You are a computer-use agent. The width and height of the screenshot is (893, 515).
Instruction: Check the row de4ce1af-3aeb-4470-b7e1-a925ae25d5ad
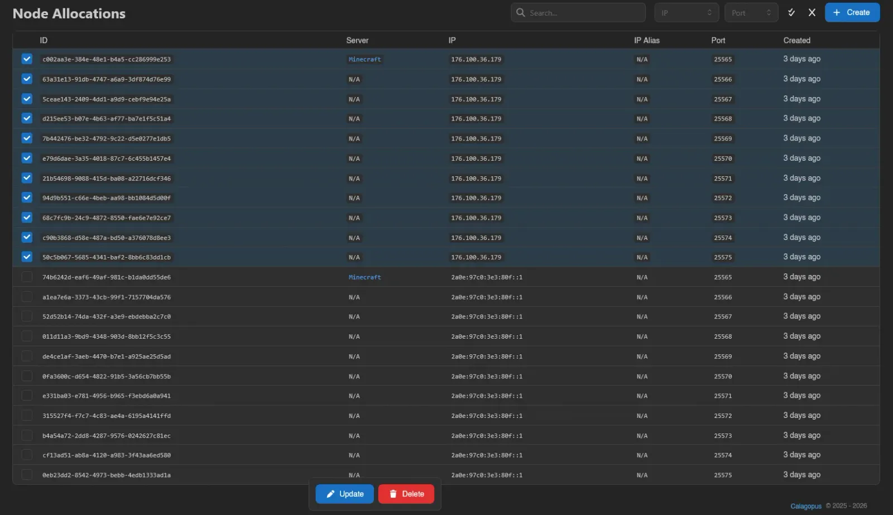27,356
